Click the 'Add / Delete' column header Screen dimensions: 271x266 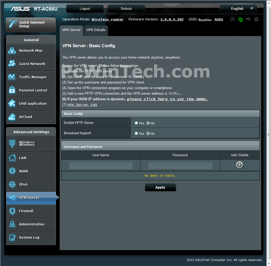239,155
